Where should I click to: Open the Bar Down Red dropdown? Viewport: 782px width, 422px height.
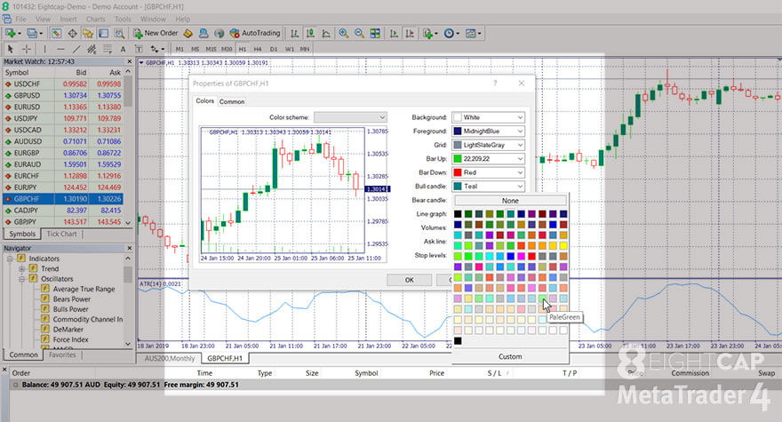(x=488, y=172)
